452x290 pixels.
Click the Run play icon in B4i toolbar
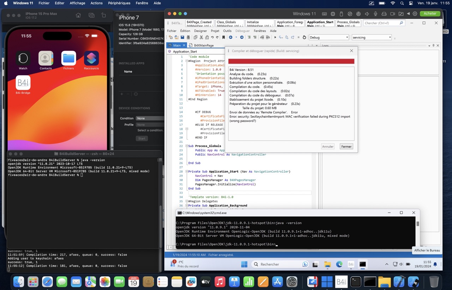click(x=275, y=37)
